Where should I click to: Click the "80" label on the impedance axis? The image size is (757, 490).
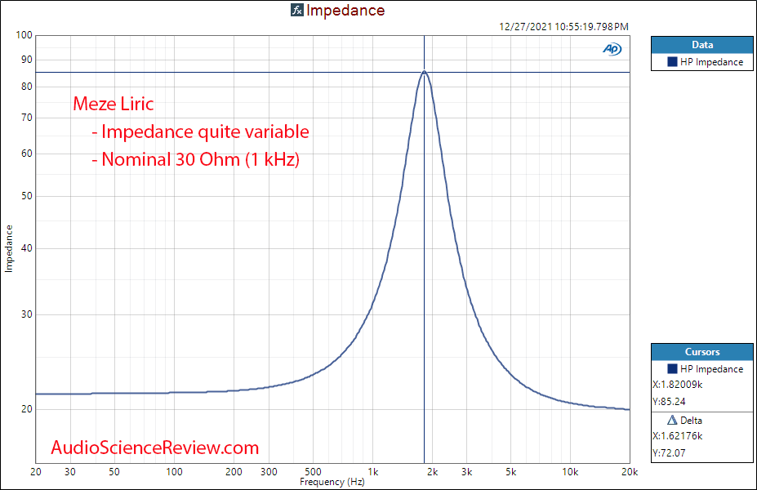(27, 87)
